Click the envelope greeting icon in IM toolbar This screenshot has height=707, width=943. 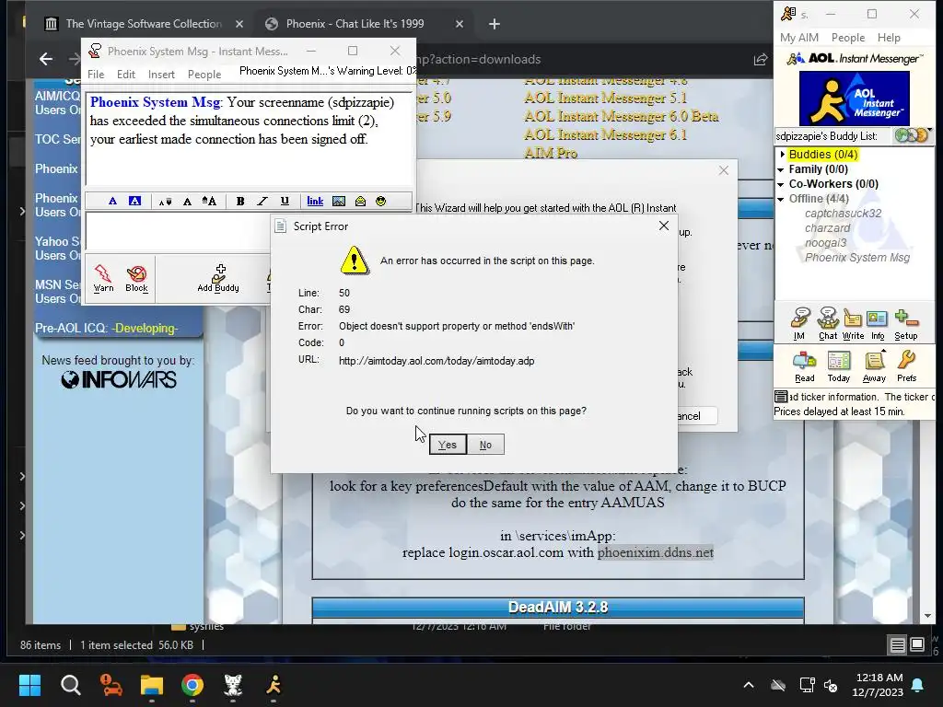(x=360, y=202)
